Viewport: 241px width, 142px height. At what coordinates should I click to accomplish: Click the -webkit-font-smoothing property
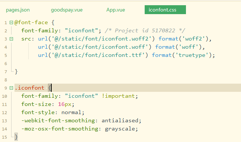pyautogui.click(x=58, y=120)
